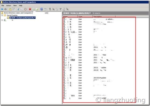Open Help via blue question mark icon
The image size is (150, 106).
42,9
